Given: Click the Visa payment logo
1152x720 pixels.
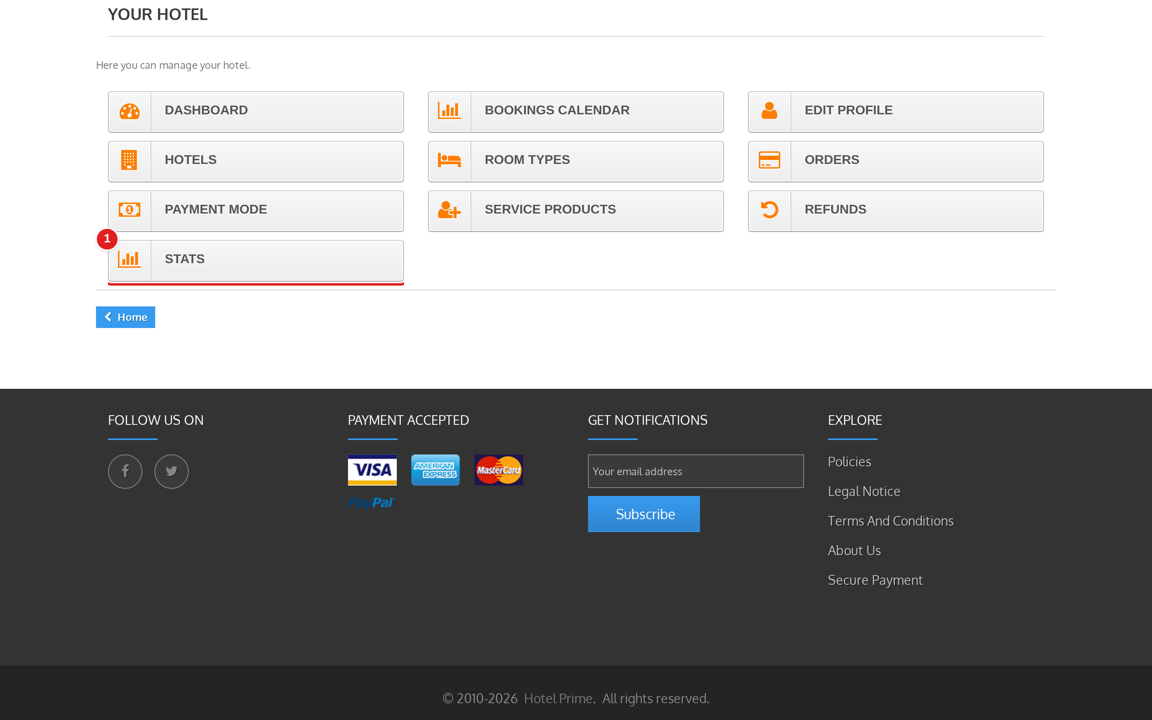Looking at the screenshot, I should 372,470.
